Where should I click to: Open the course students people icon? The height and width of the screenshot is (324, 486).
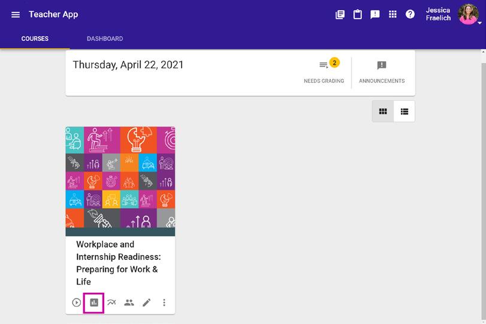129,302
